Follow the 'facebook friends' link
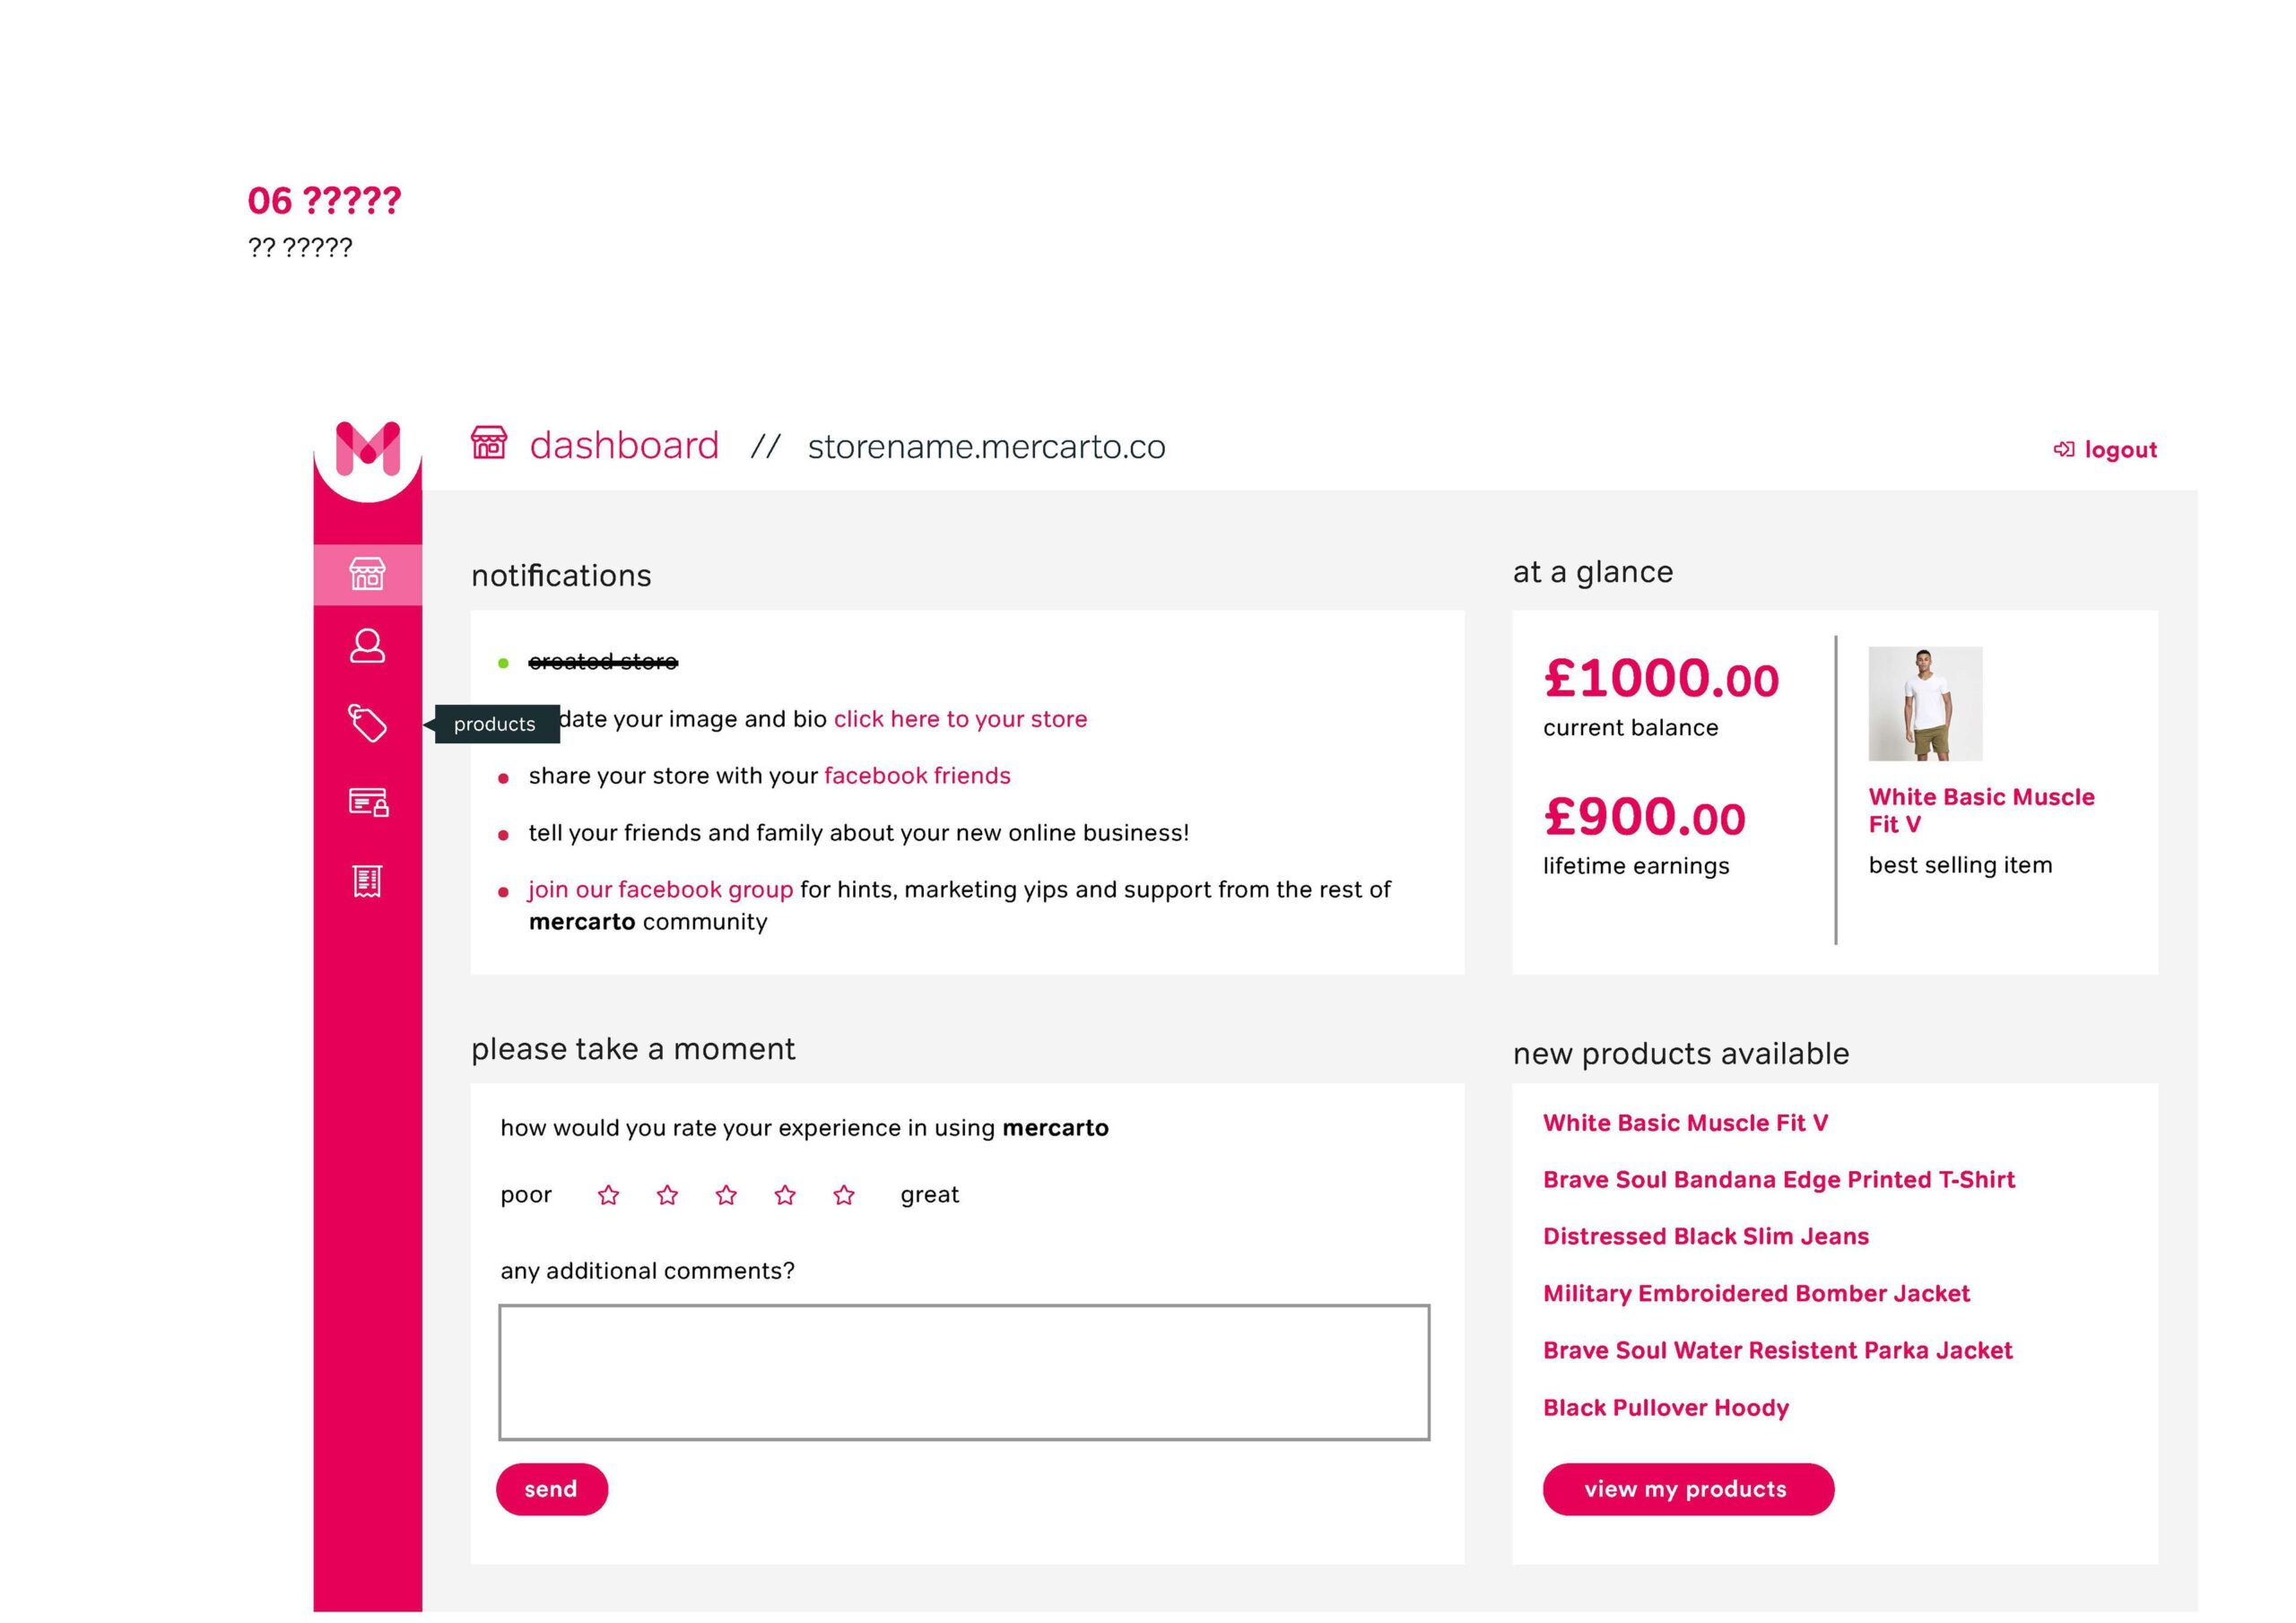The image size is (2296, 1623). pos(917,776)
